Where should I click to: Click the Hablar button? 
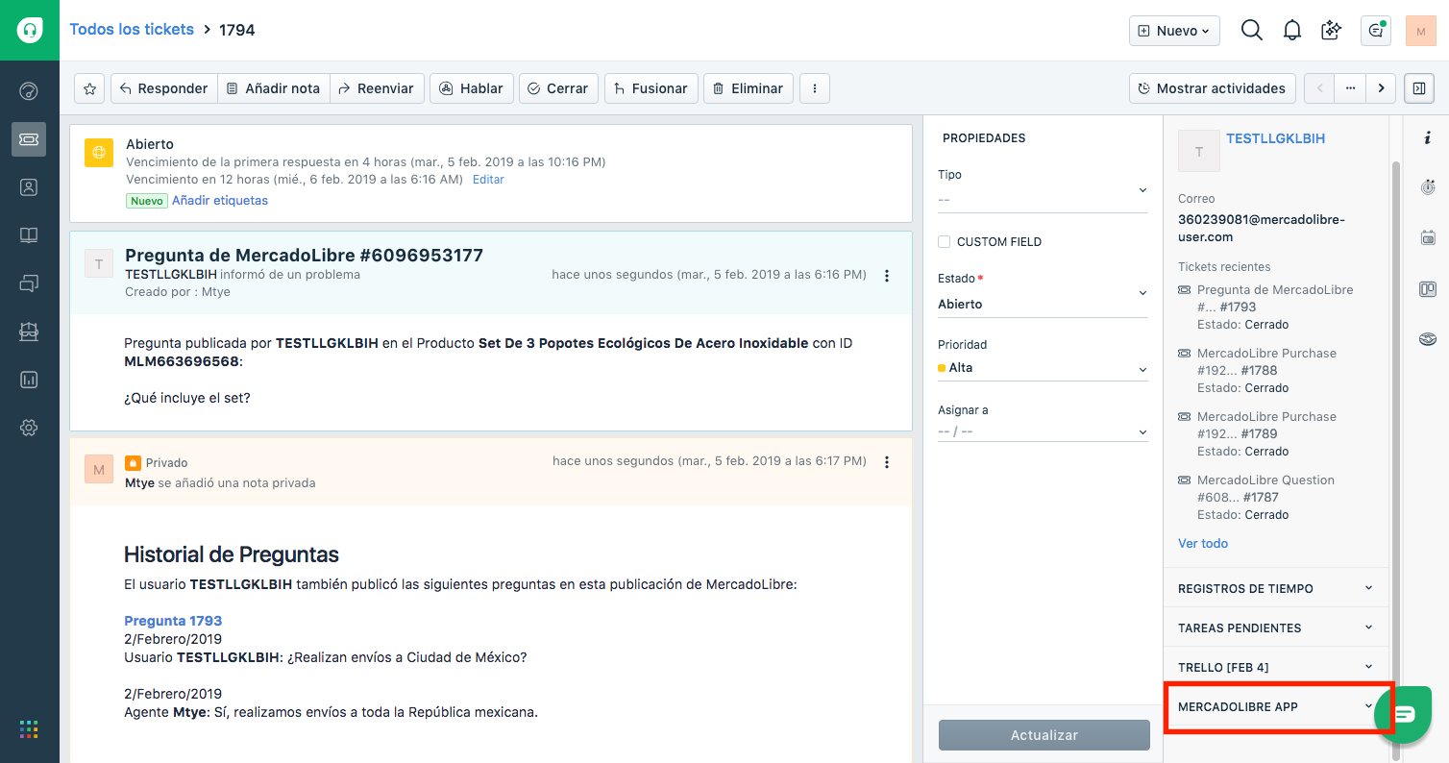[472, 88]
